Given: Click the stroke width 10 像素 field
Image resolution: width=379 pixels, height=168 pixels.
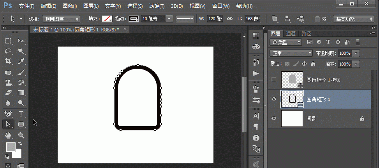Looking at the screenshot, I should [153, 19].
